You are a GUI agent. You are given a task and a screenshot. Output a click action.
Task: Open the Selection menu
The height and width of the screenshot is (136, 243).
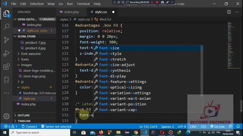36,4
